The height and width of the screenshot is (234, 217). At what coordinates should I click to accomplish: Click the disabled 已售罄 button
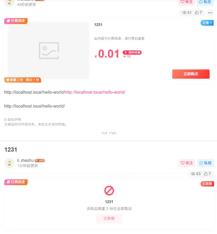coord(109,219)
